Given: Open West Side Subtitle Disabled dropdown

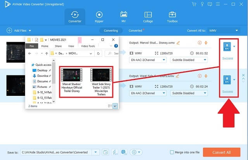Looking at the screenshot, I should (x=189, y=93).
